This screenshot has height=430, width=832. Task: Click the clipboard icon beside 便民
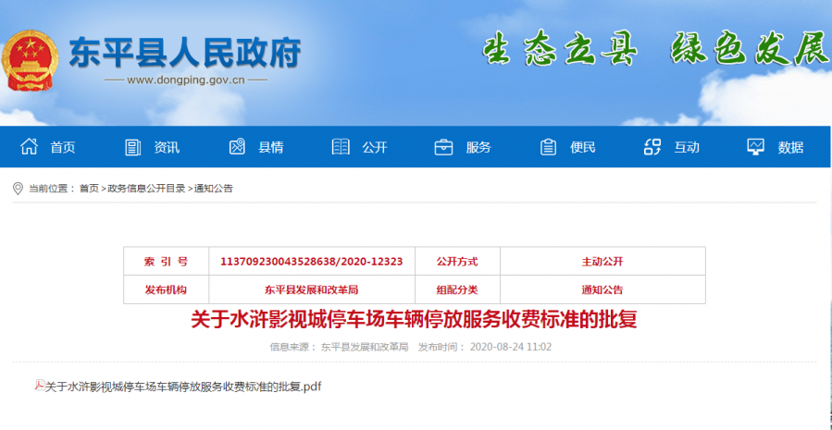point(548,147)
